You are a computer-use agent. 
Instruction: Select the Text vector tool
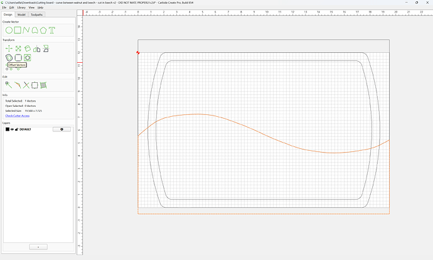click(x=52, y=30)
